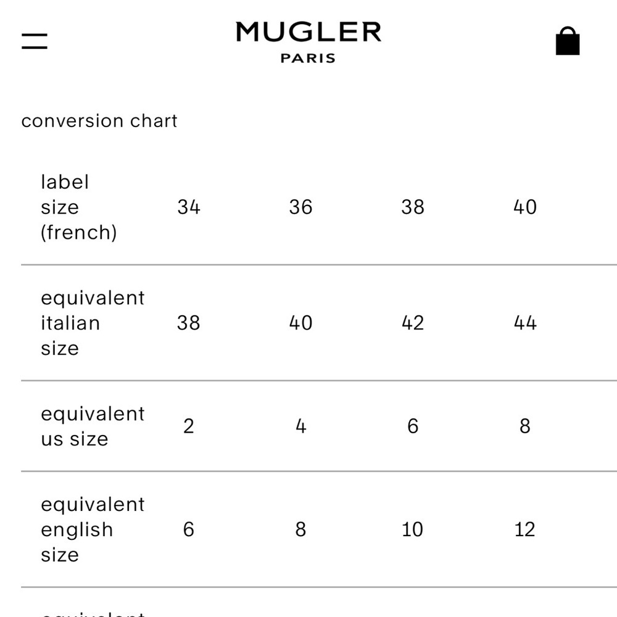617x617 pixels.
Task: Select English size 12 cell
Action: coord(525,529)
